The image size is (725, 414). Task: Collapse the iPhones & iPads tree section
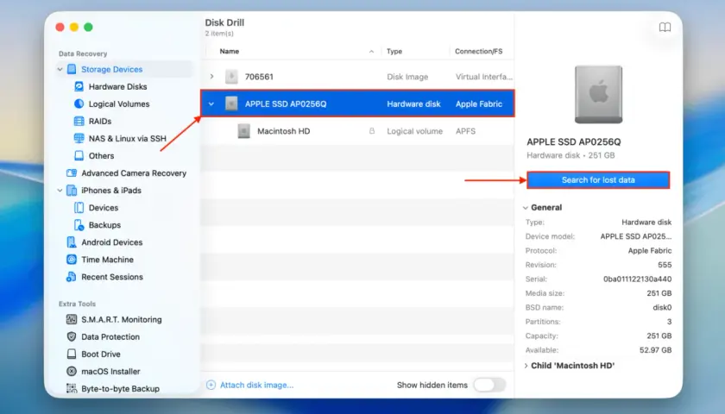coord(60,191)
